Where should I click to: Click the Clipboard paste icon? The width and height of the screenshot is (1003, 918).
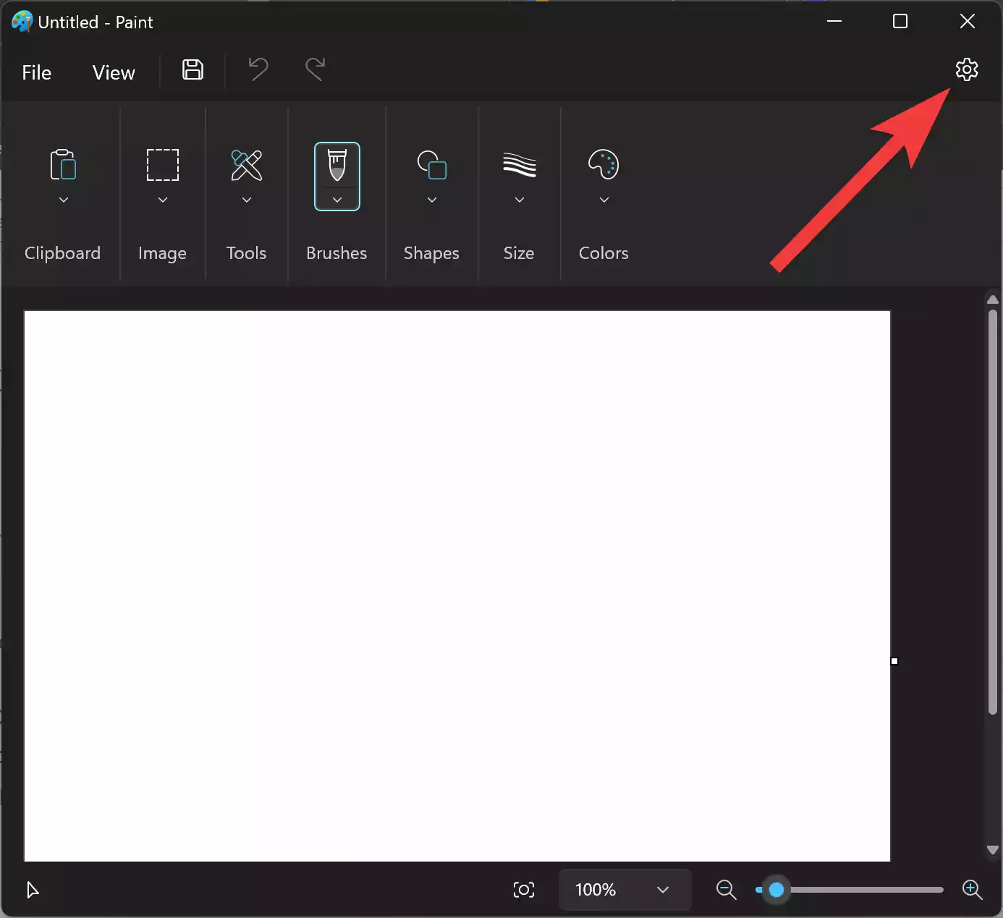pyautogui.click(x=63, y=164)
